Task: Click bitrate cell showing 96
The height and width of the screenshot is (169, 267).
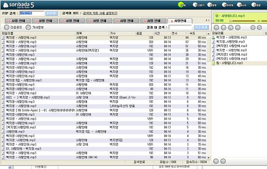Action: coord(151,157)
